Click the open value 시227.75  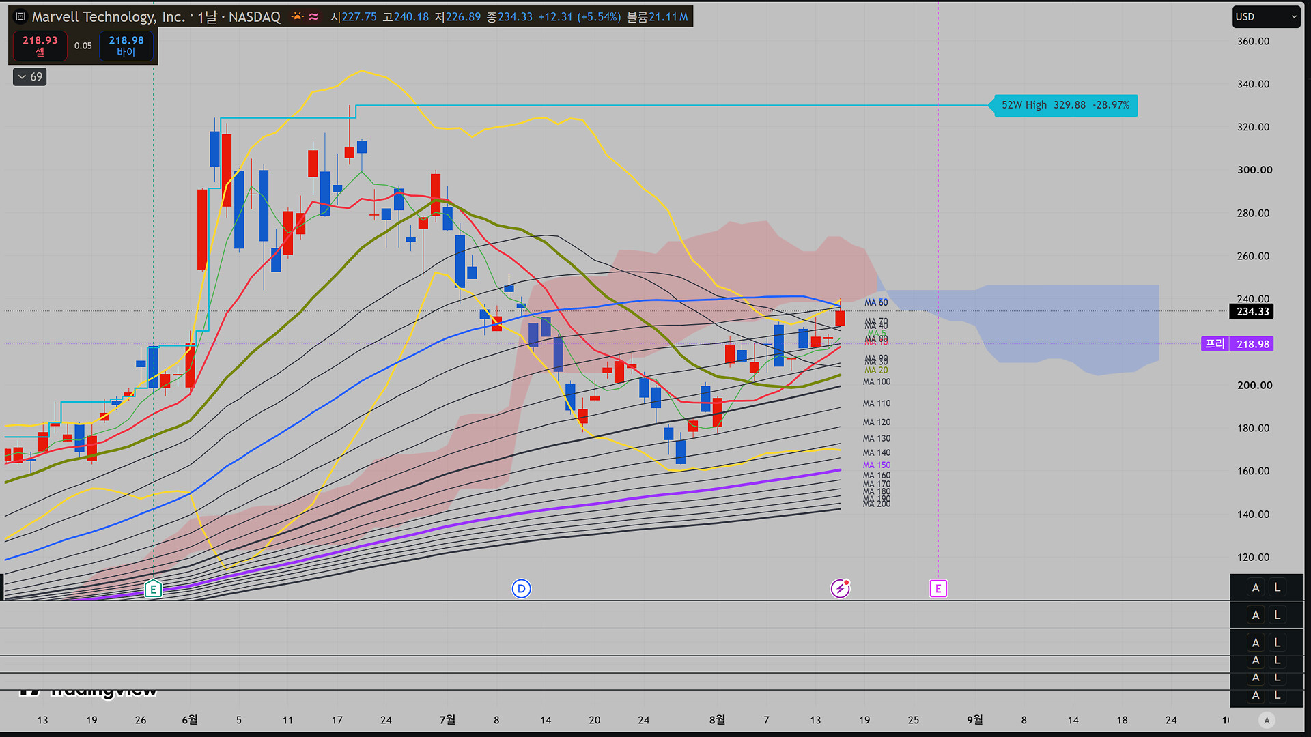354,17
